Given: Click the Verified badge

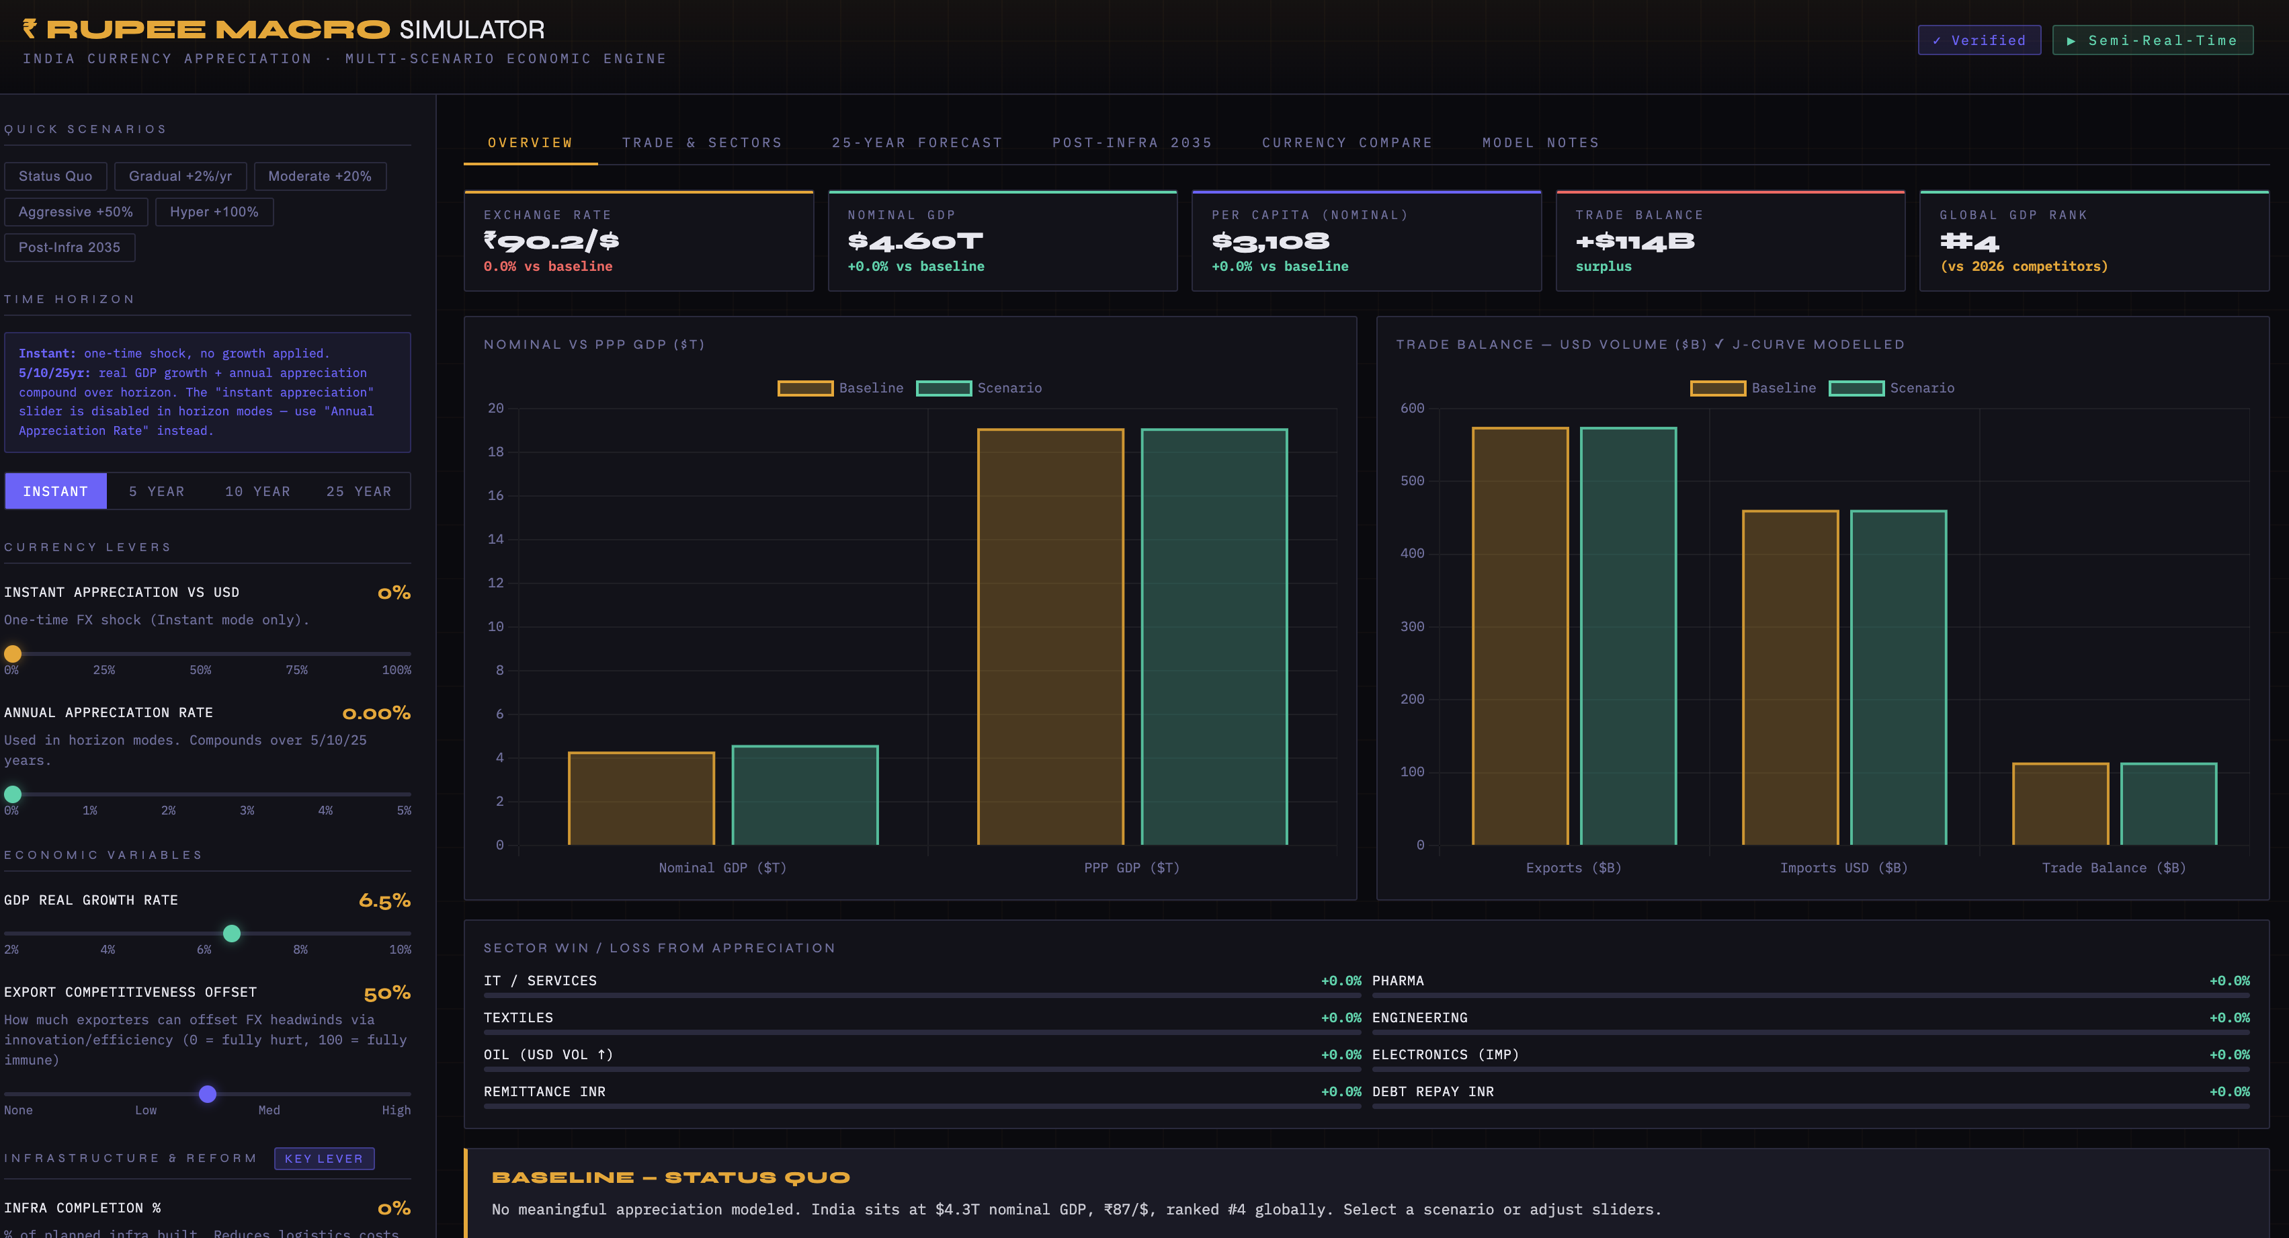Looking at the screenshot, I should click(x=1979, y=40).
